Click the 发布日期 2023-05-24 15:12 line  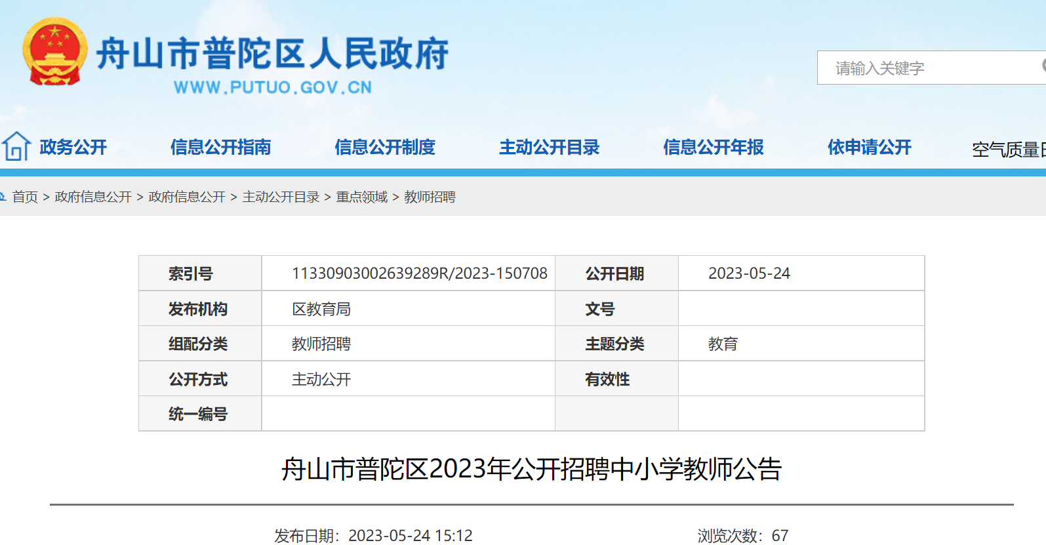click(x=373, y=536)
